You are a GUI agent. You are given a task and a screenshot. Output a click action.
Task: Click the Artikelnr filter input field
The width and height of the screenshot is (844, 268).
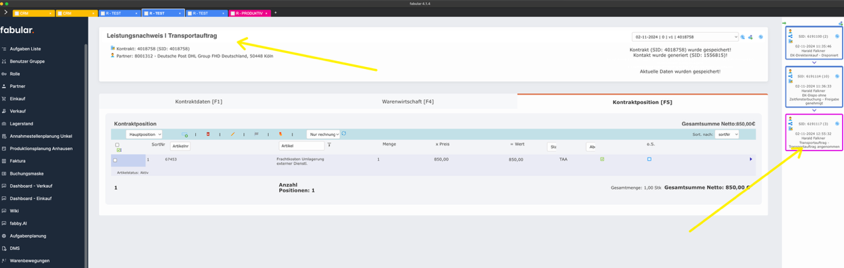[x=180, y=146]
